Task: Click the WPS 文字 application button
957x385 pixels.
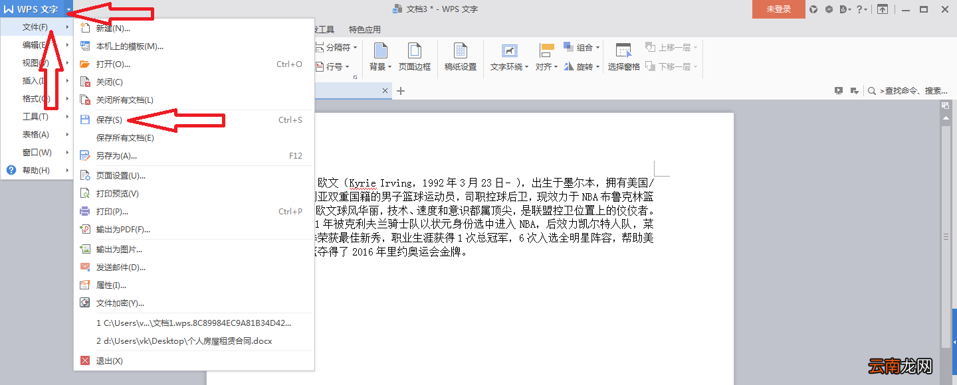Action: pyautogui.click(x=31, y=9)
